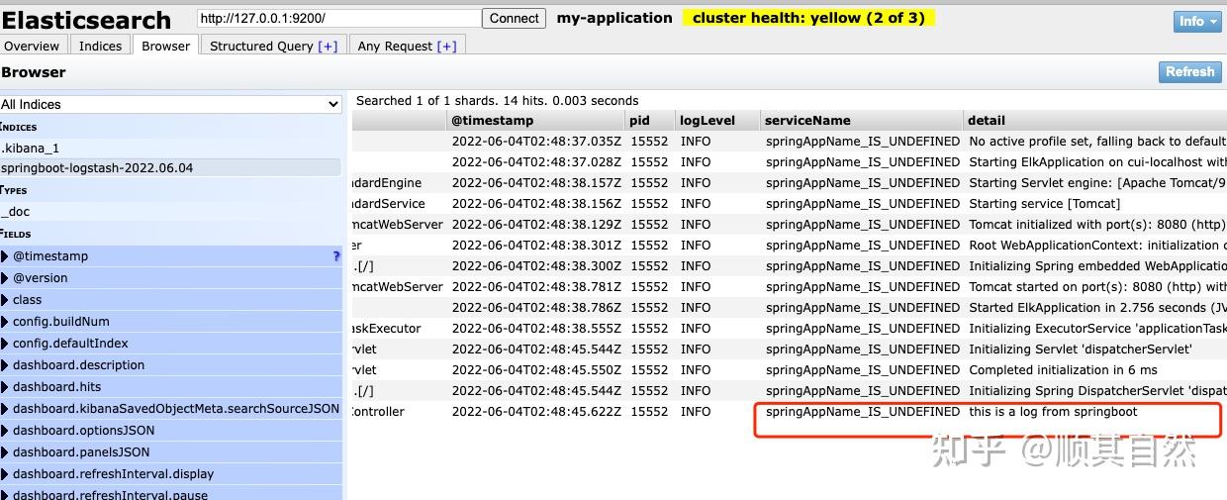The image size is (1227, 500).
Task: Expand dashboard.refreshInterval.display field
Action: 171,473
